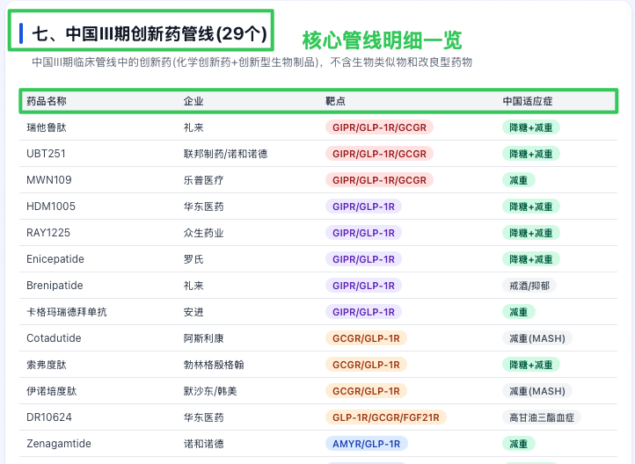Click the 降糖+减重 tag in HDM1005 row
Viewport: 635px width, 464px height.
[531, 207]
